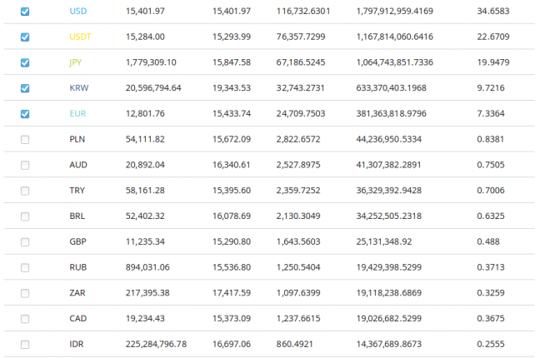
Task: Check the AUD row checkbox
Action: pyautogui.click(x=25, y=165)
